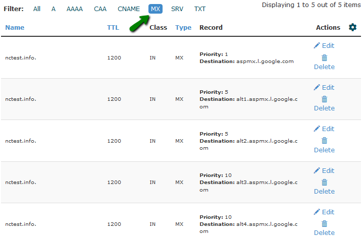Open the table settings gear icon

[352, 27]
